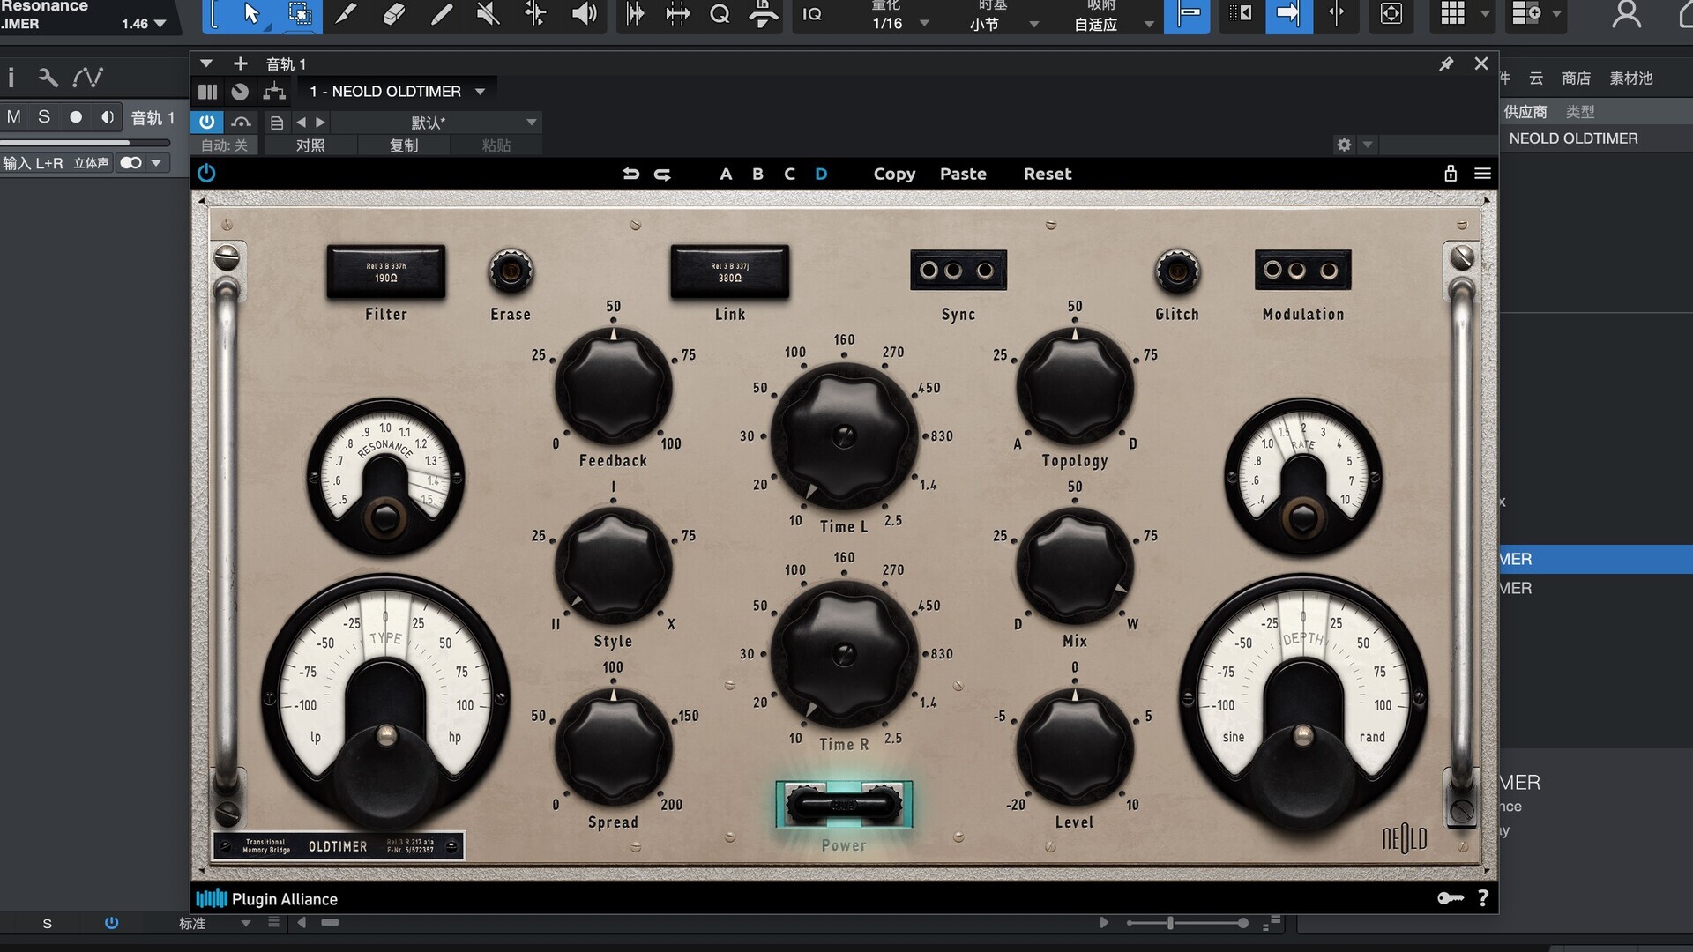The image size is (1693, 952).
Task: Add plugin with plus icon
Action: 240,63
